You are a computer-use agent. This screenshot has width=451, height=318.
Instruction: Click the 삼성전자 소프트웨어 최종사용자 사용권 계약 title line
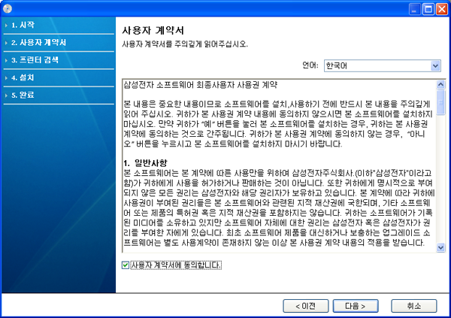(200, 85)
